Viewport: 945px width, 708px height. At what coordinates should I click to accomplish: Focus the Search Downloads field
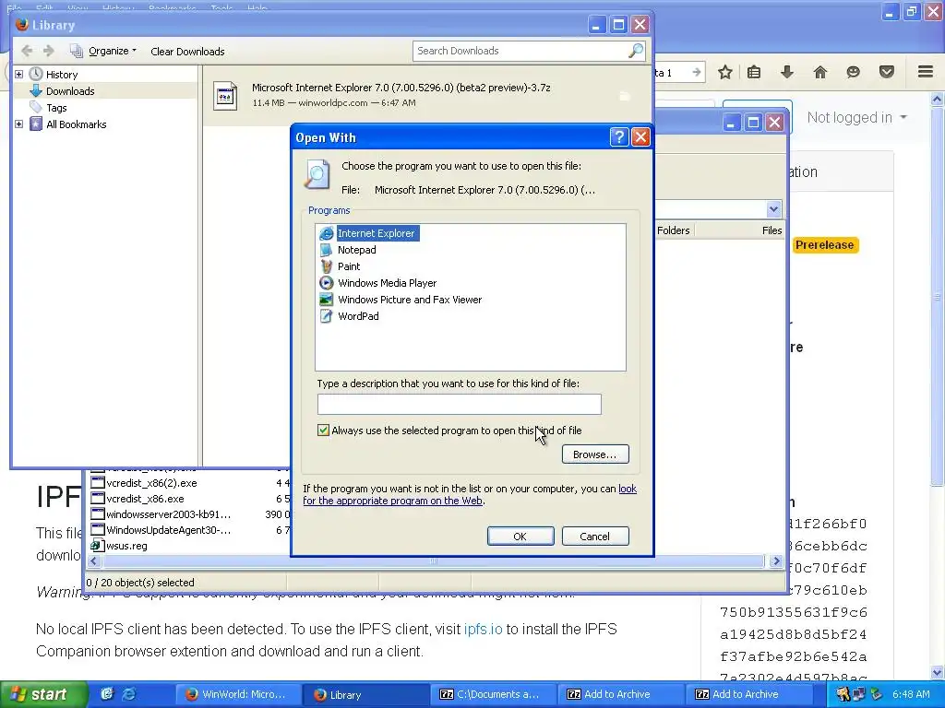pyautogui.click(x=520, y=51)
